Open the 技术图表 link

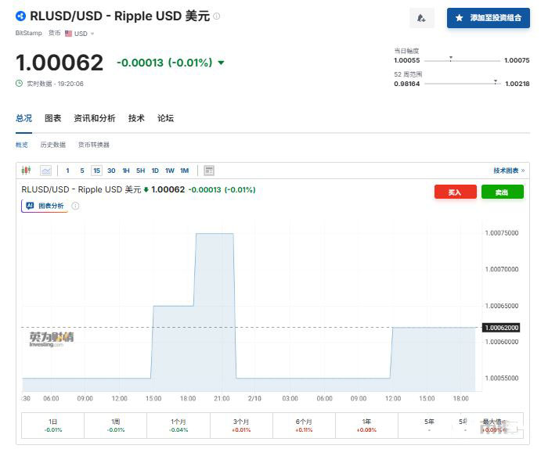pos(509,171)
